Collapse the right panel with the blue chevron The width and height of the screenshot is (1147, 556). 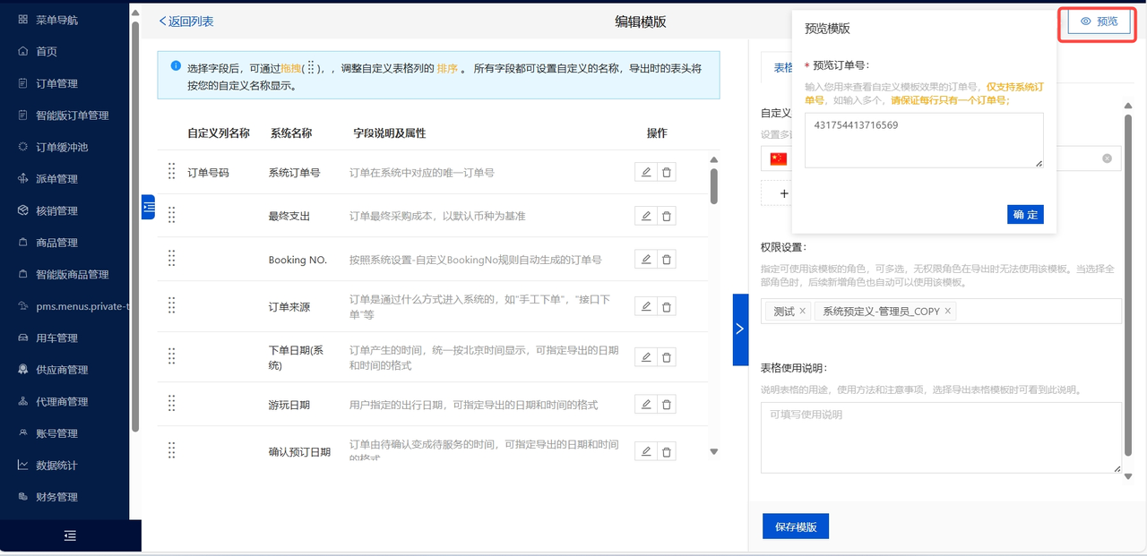(x=740, y=329)
